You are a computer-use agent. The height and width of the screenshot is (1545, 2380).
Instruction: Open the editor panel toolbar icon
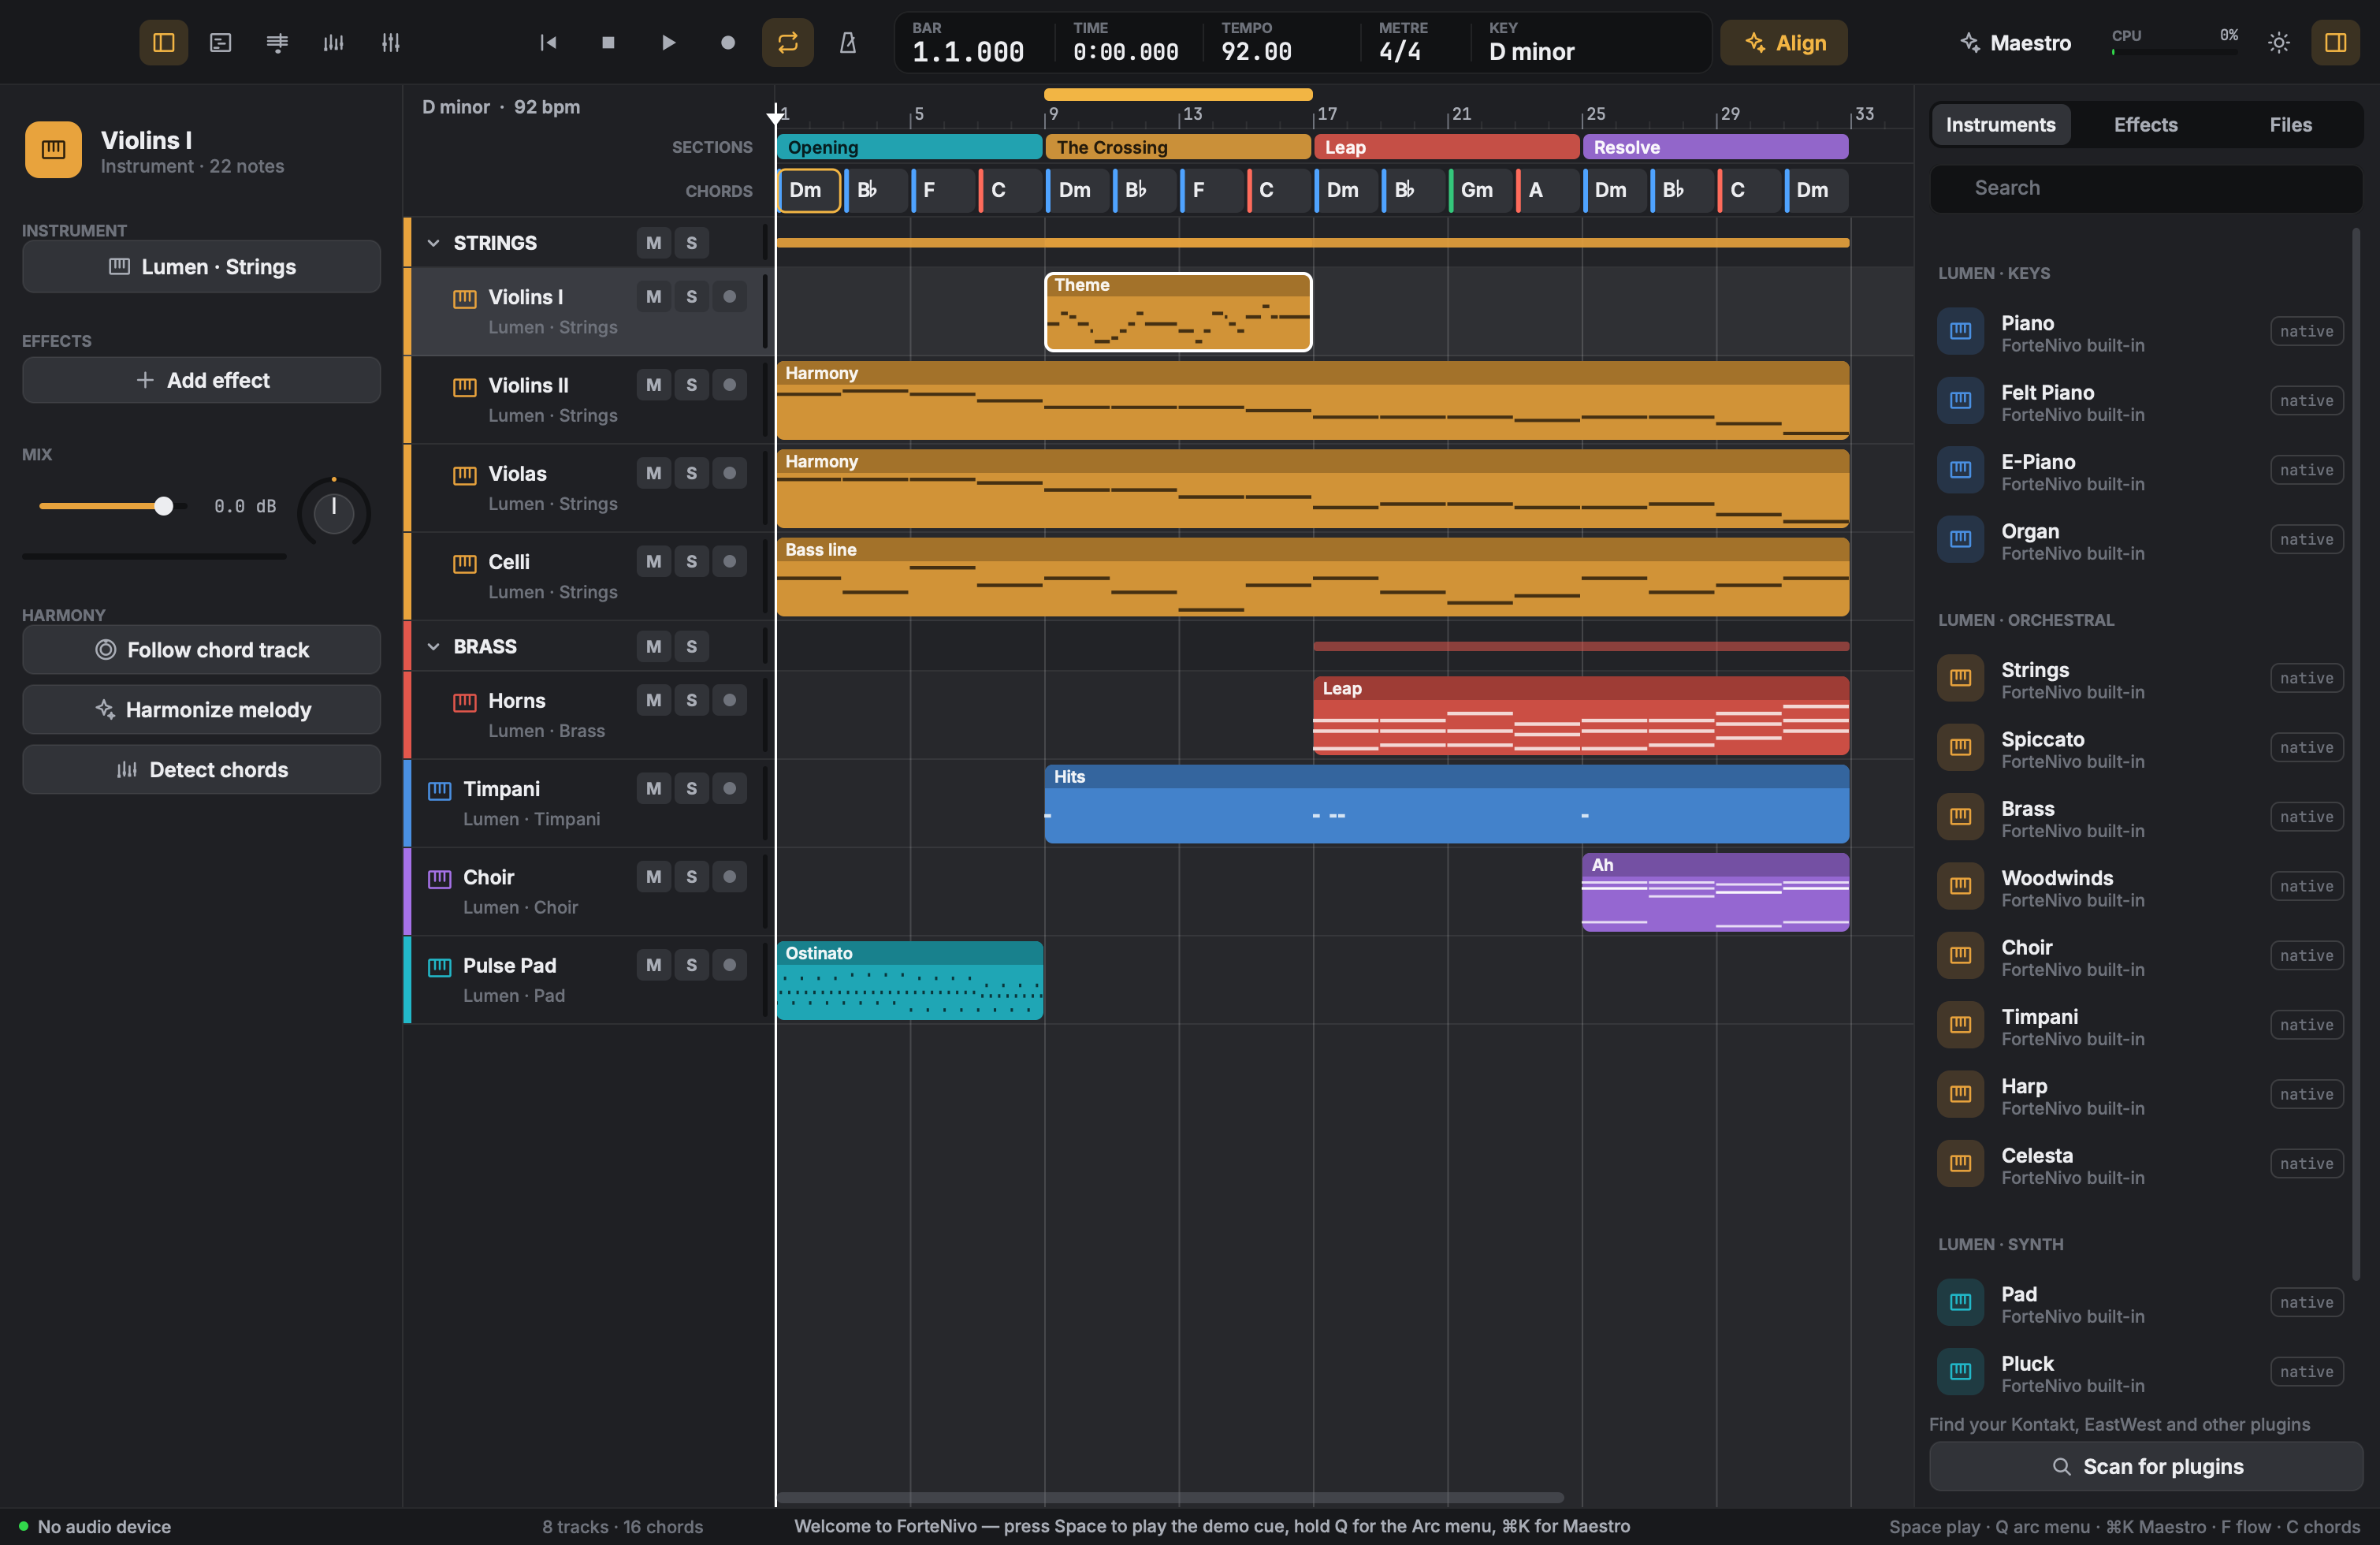coord(220,42)
